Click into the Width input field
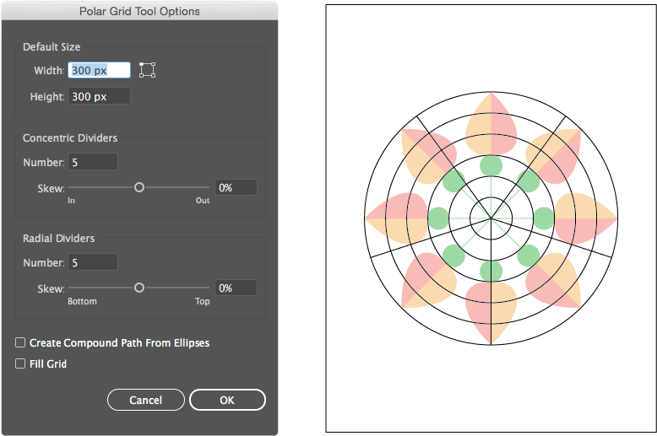This screenshot has width=657, height=436. click(x=99, y=71)
